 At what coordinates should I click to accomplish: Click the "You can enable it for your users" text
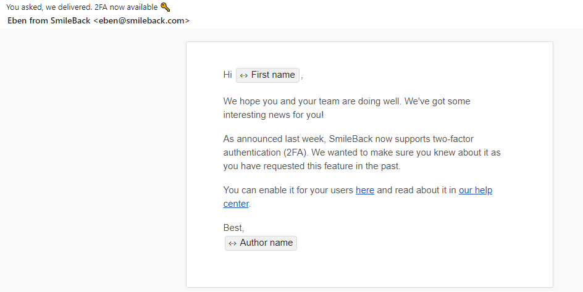pos(288,190)
